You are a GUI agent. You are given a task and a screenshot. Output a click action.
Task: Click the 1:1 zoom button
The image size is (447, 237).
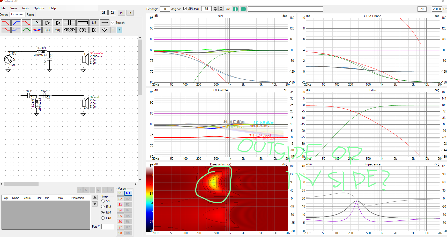pyautogui.click(x=121, y=13)
